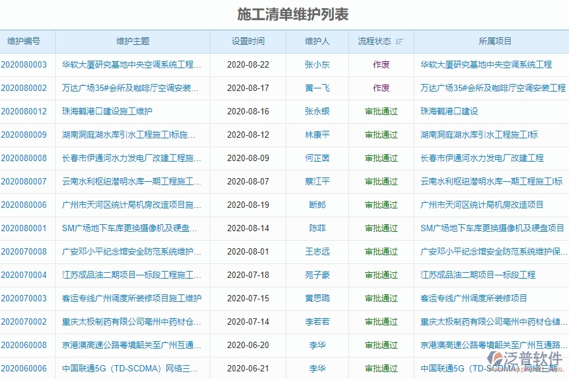Select the 设置时间 column header
Viewport: 569px width, 379px height.
pos(247,41)
